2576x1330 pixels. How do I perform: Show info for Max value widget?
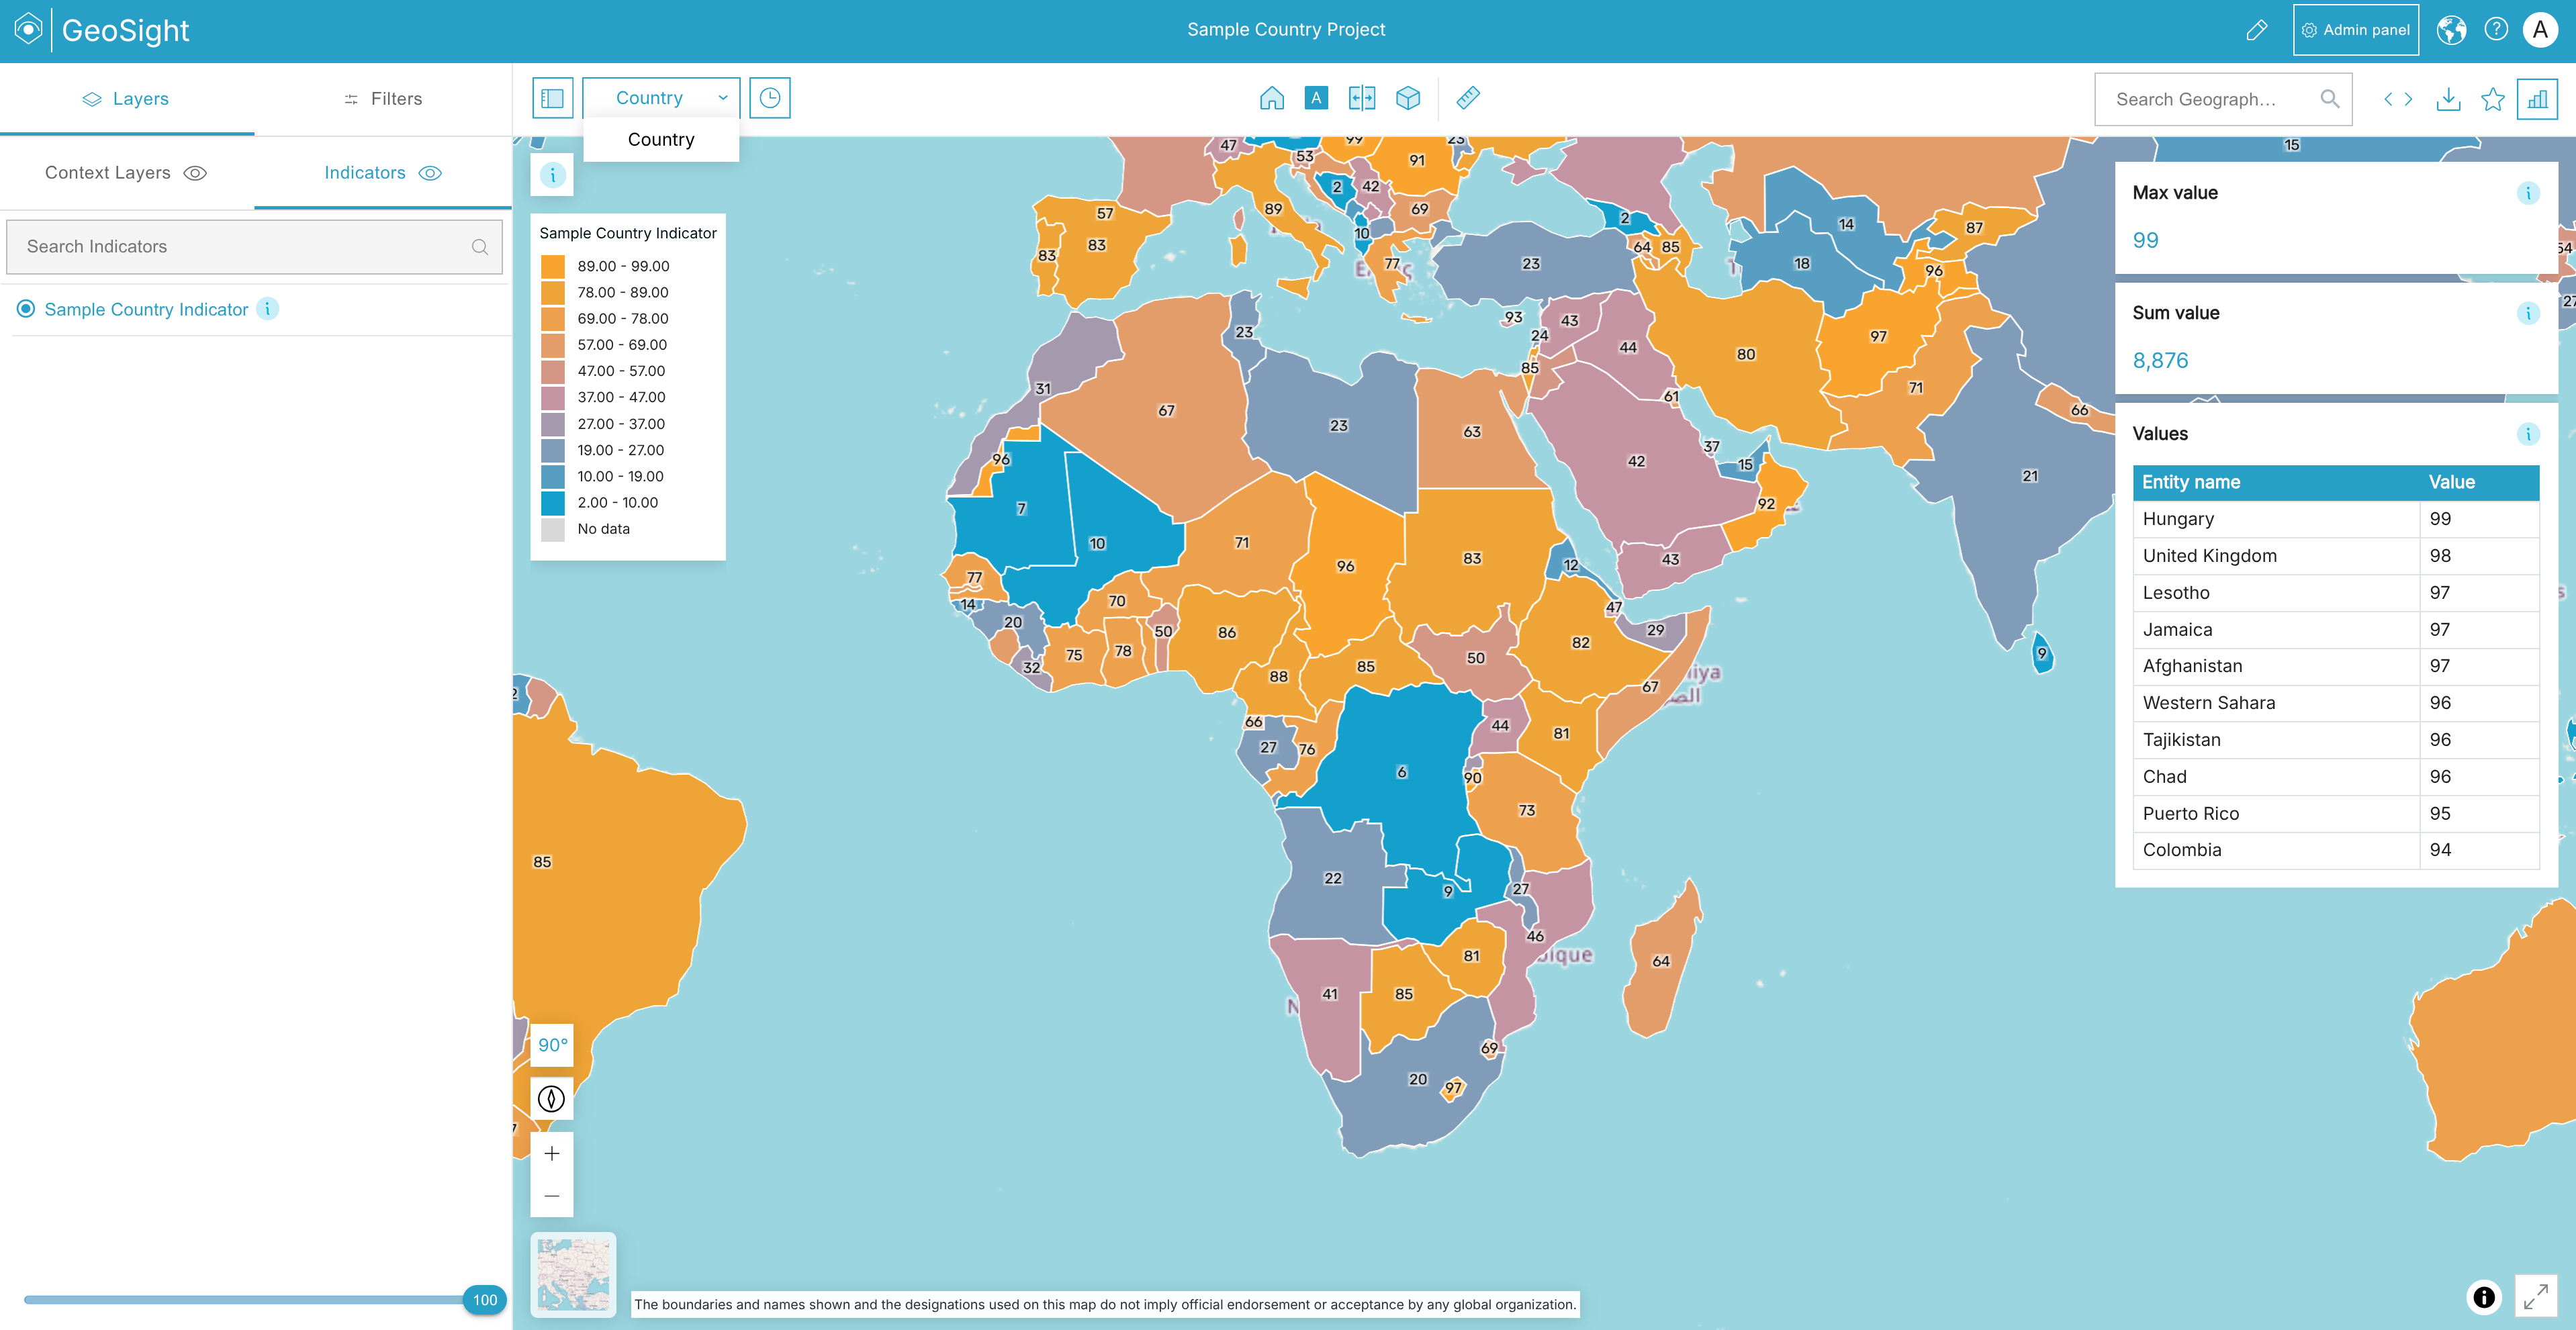[2528, 193]
